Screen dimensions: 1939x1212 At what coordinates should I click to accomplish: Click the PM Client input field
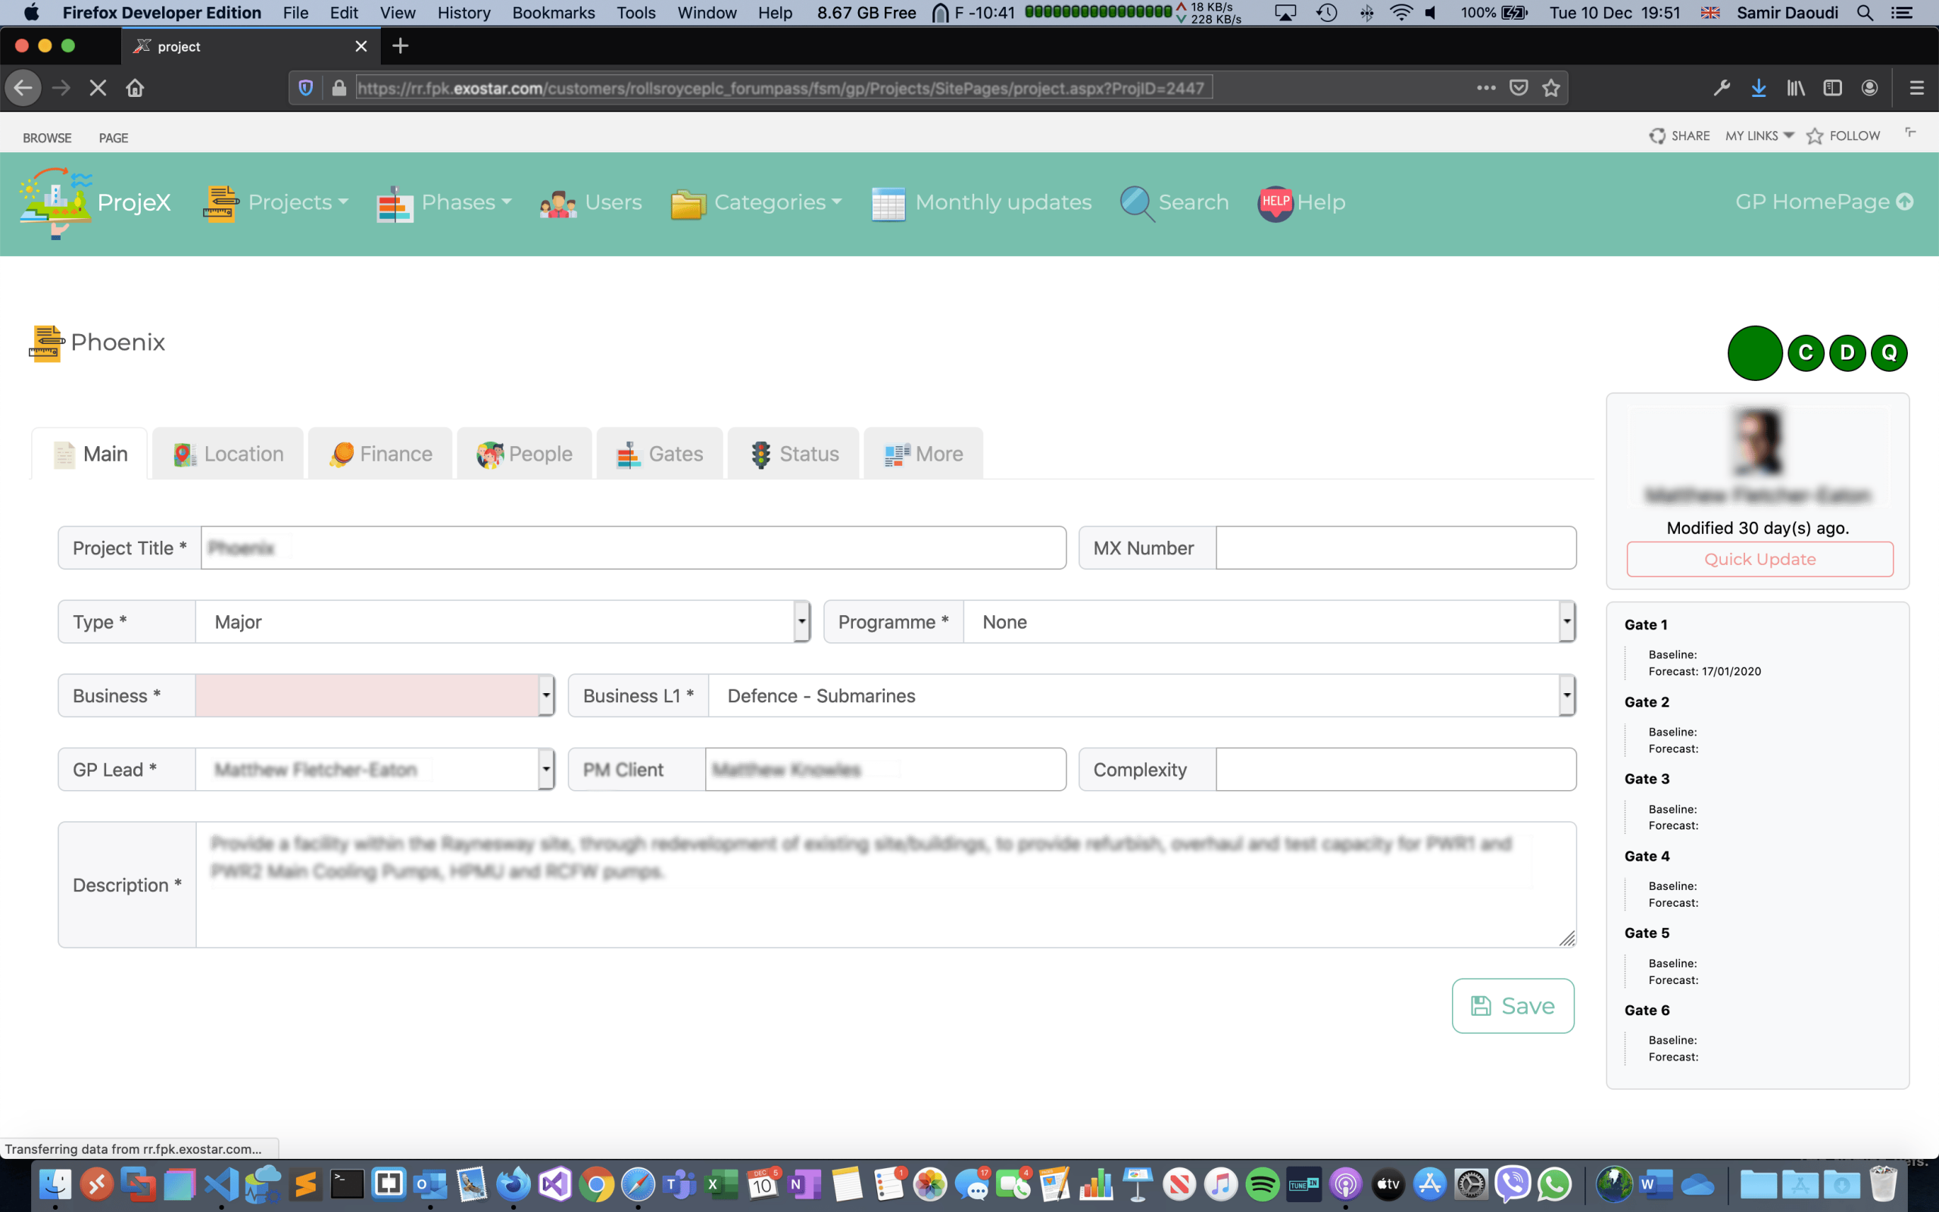point(885,770)
